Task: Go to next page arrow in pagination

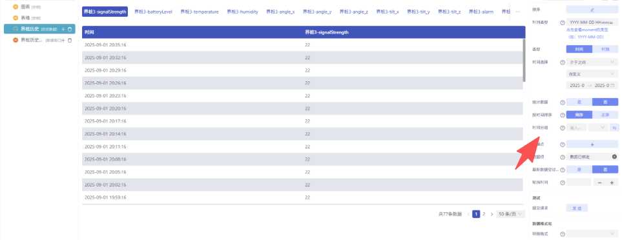Action: pos(492,214)
